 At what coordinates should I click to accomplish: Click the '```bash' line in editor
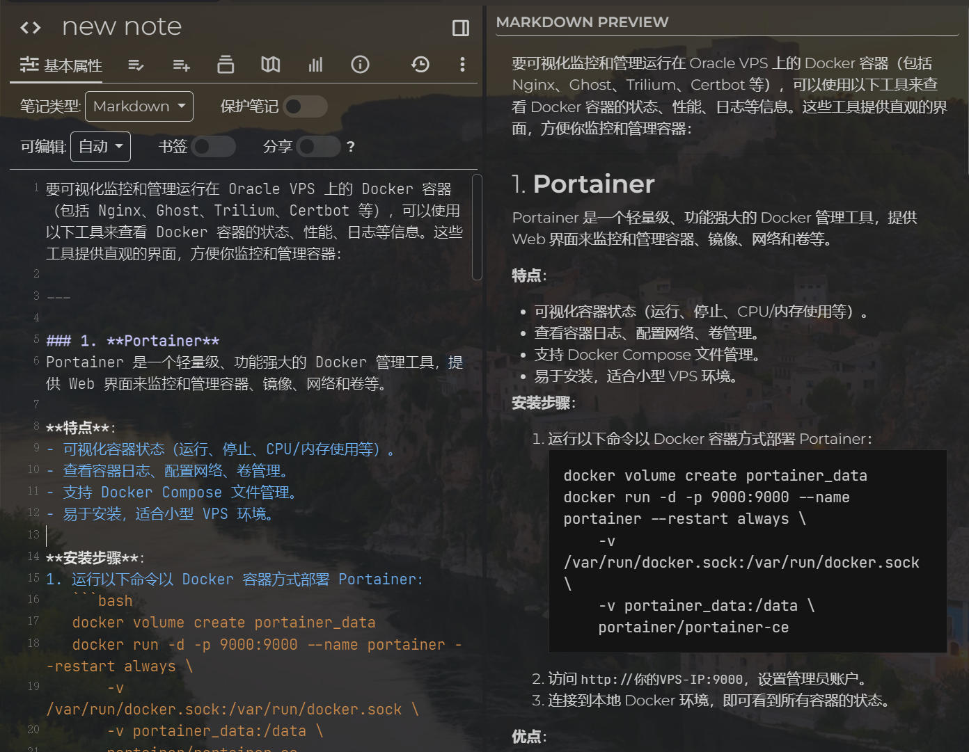point(102,601)
